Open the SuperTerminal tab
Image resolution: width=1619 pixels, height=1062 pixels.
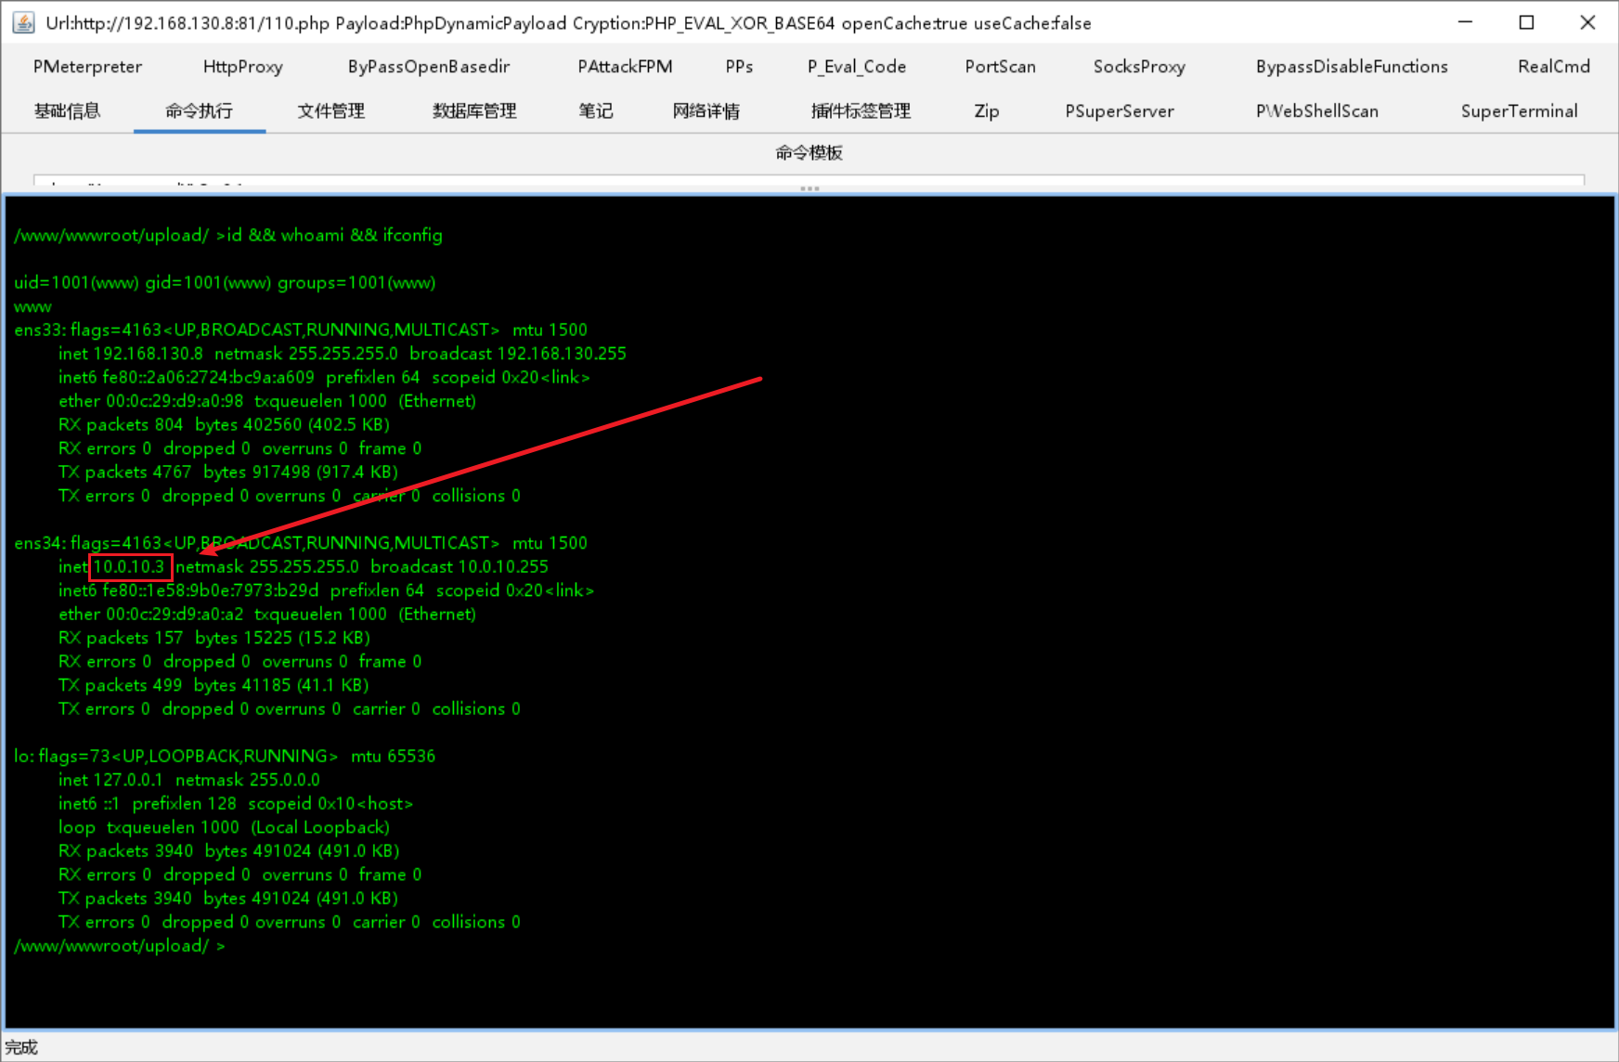click(x=1519, y=111)
